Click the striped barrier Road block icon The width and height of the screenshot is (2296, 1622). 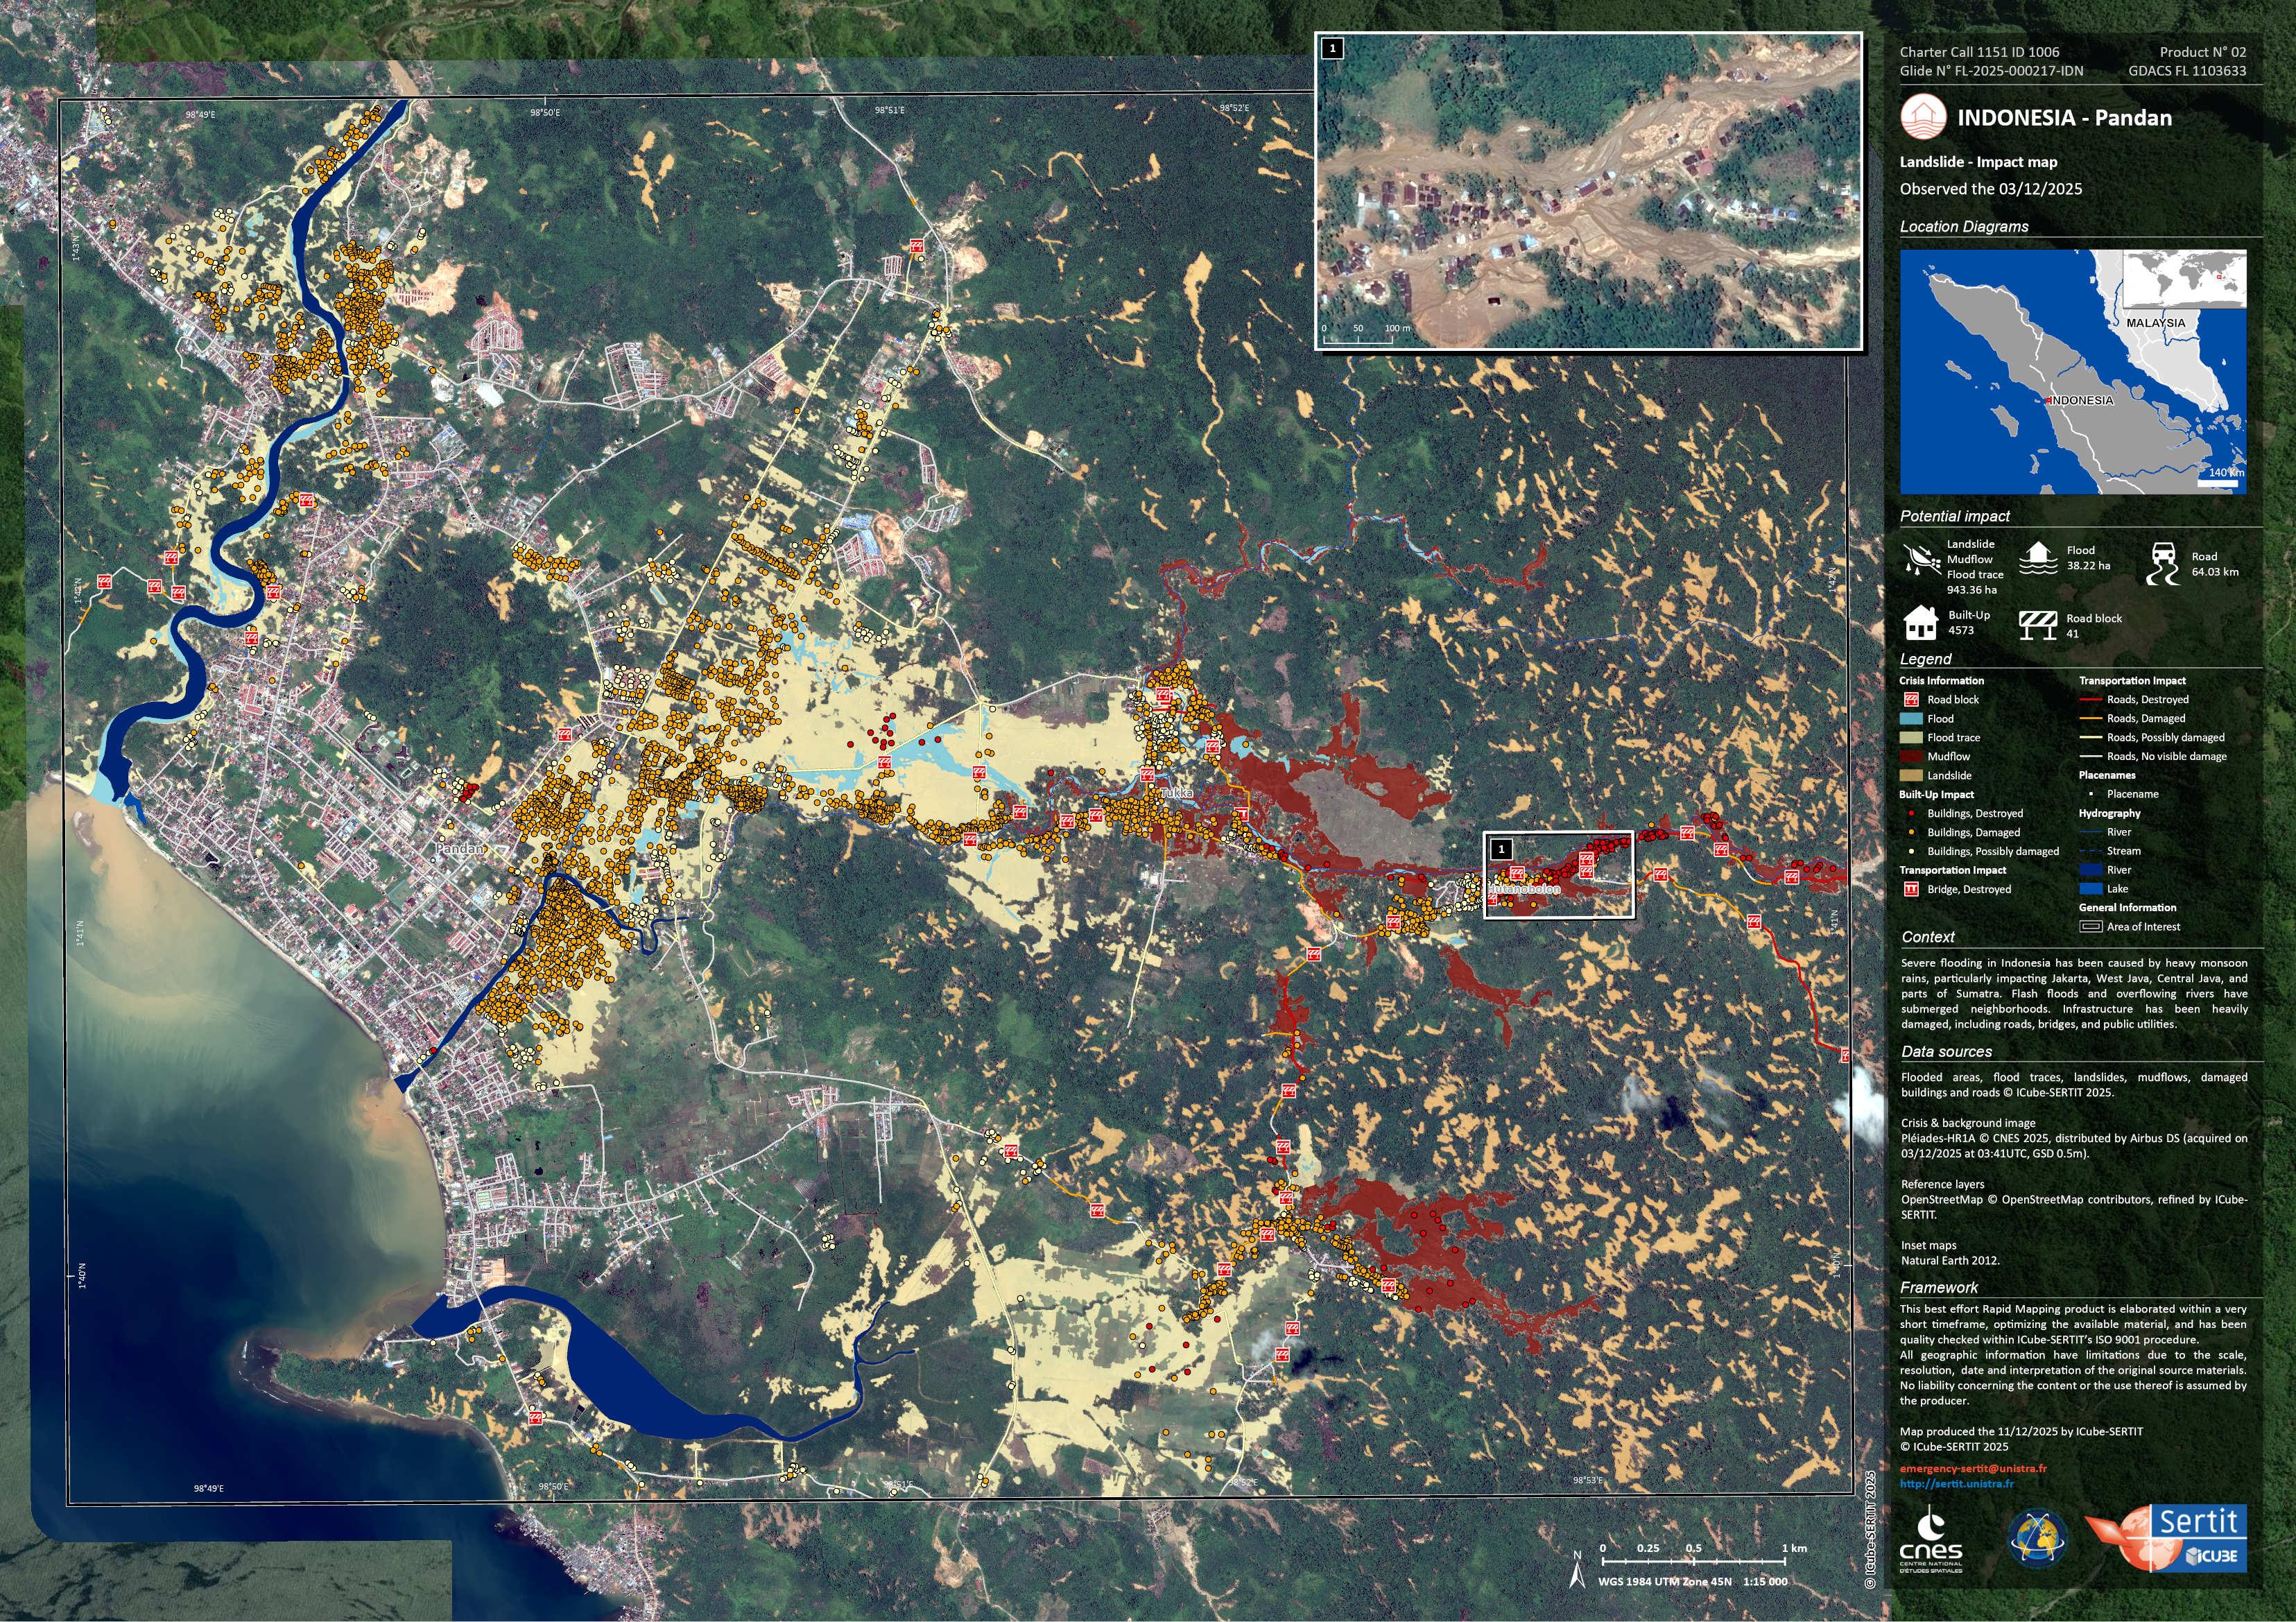click(x=2037, y=625)
